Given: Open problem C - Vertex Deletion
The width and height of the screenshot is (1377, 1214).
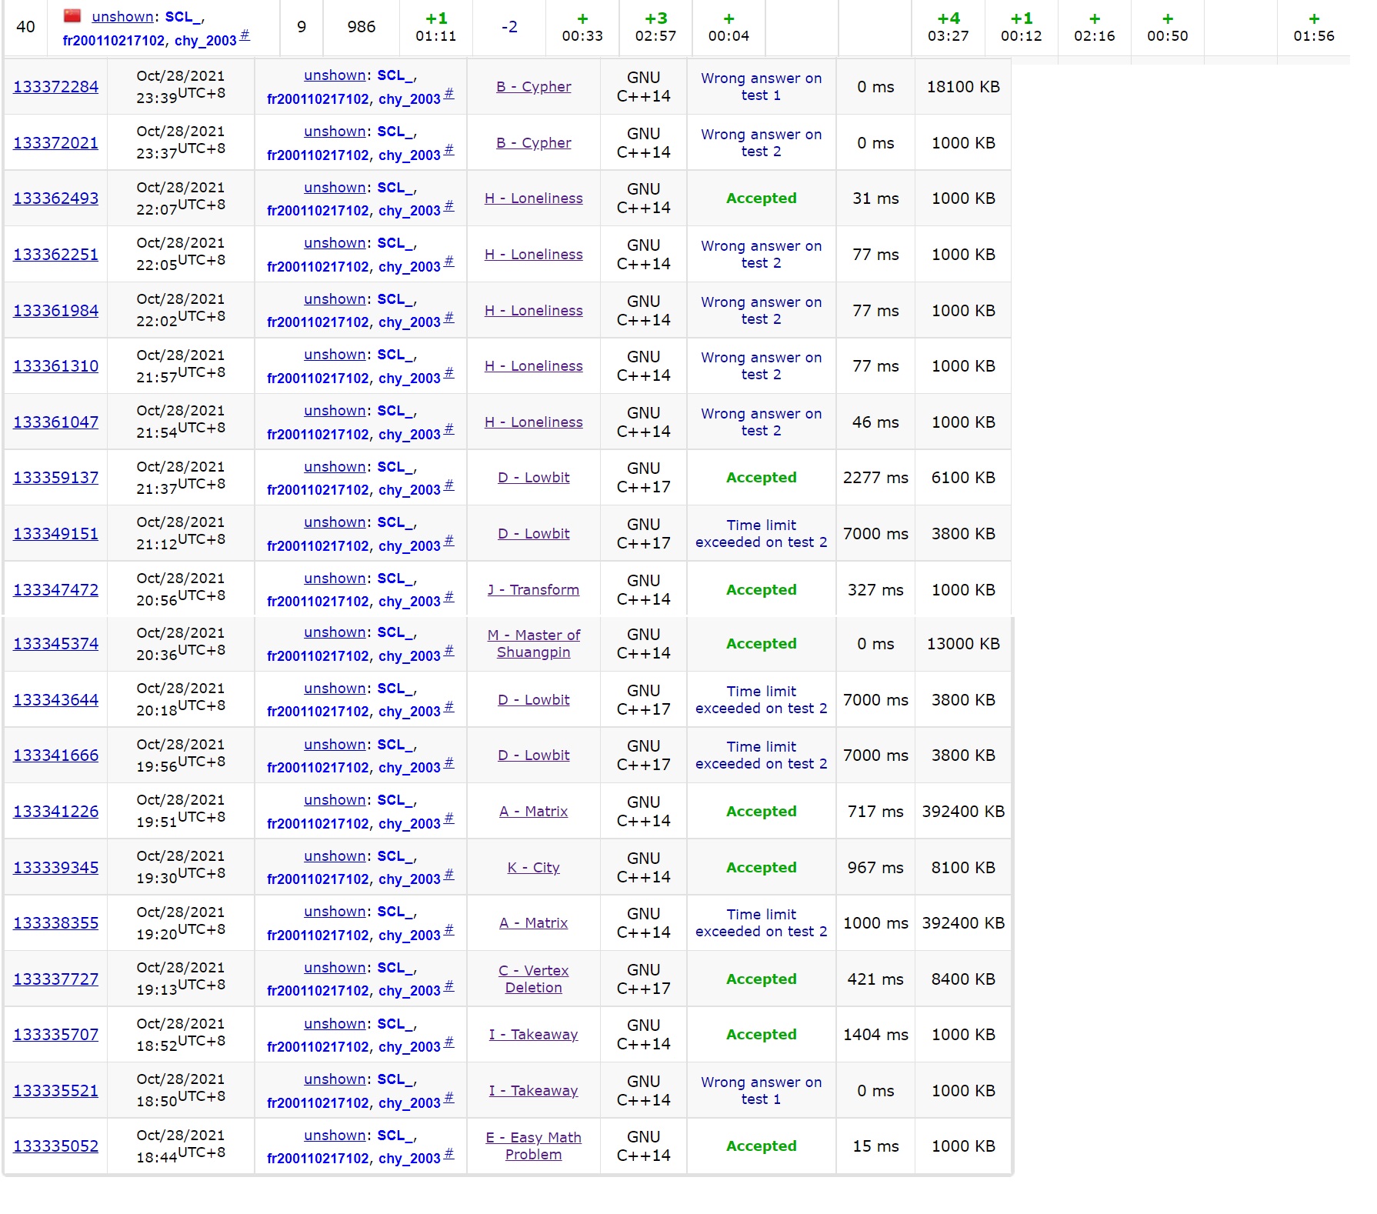Looking at the screenshot, I should coord(533,979).
